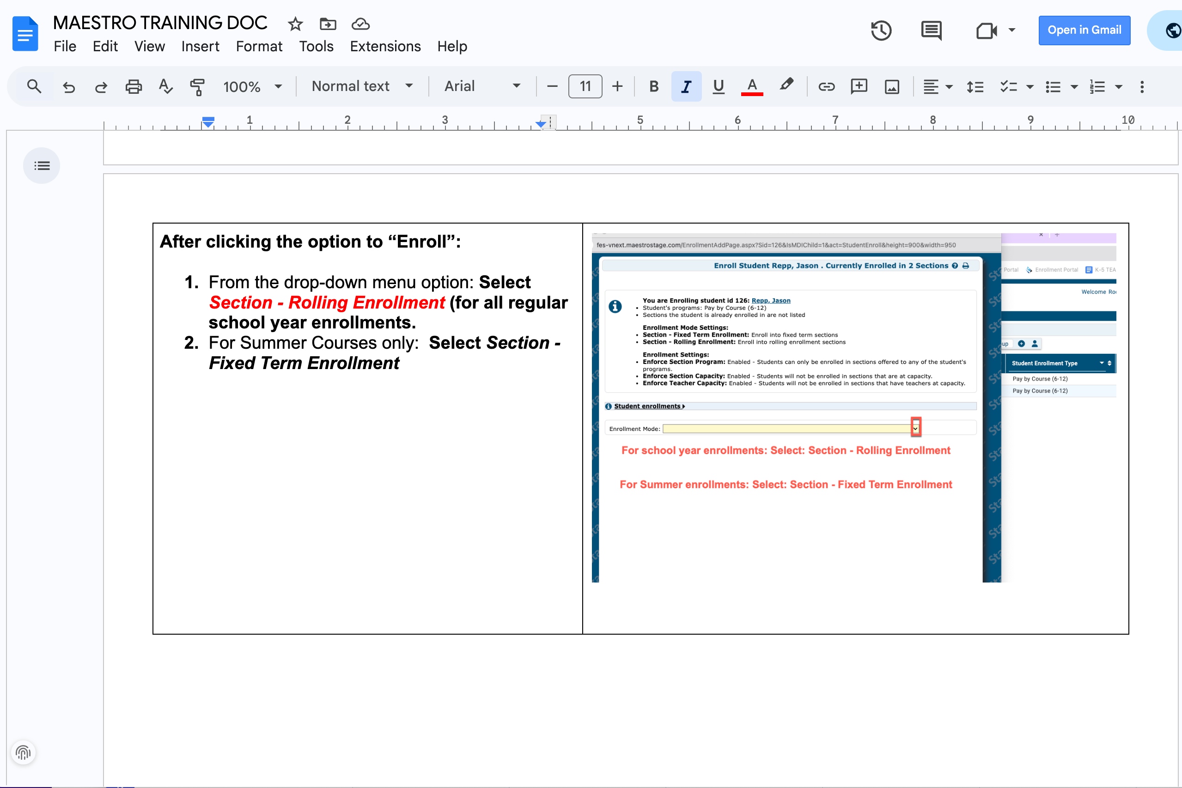1182x788 pixels.
Task: Open the Help menu
Action: [x=452, y=46]
